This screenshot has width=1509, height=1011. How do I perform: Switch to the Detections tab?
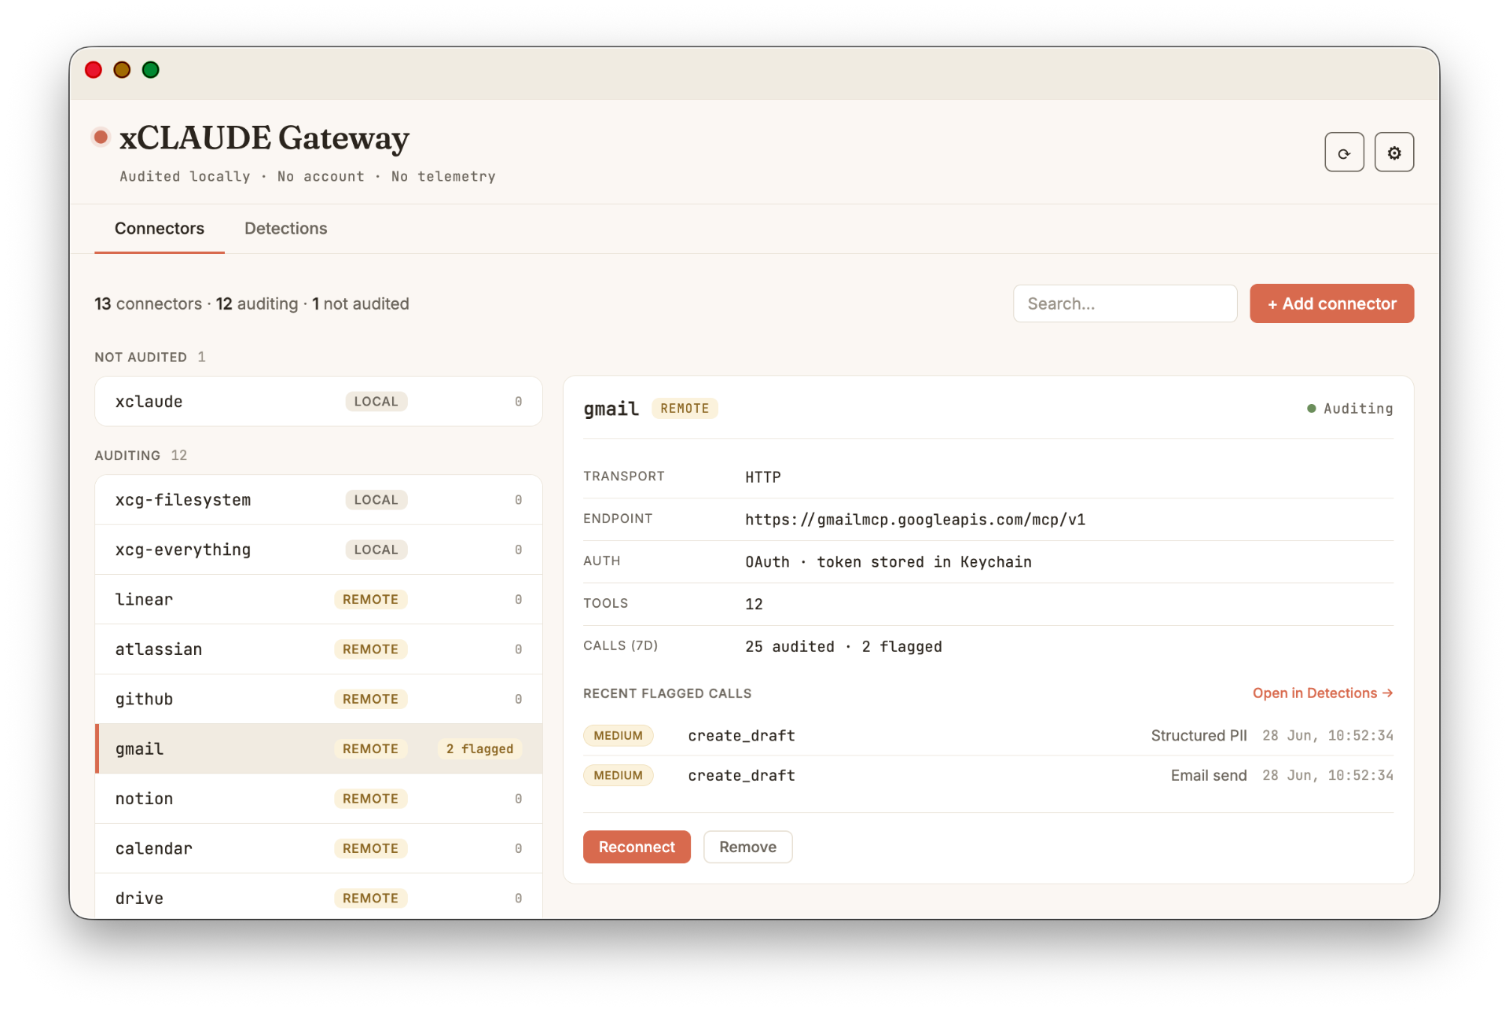pyautogui.click(x=285, y=228)
